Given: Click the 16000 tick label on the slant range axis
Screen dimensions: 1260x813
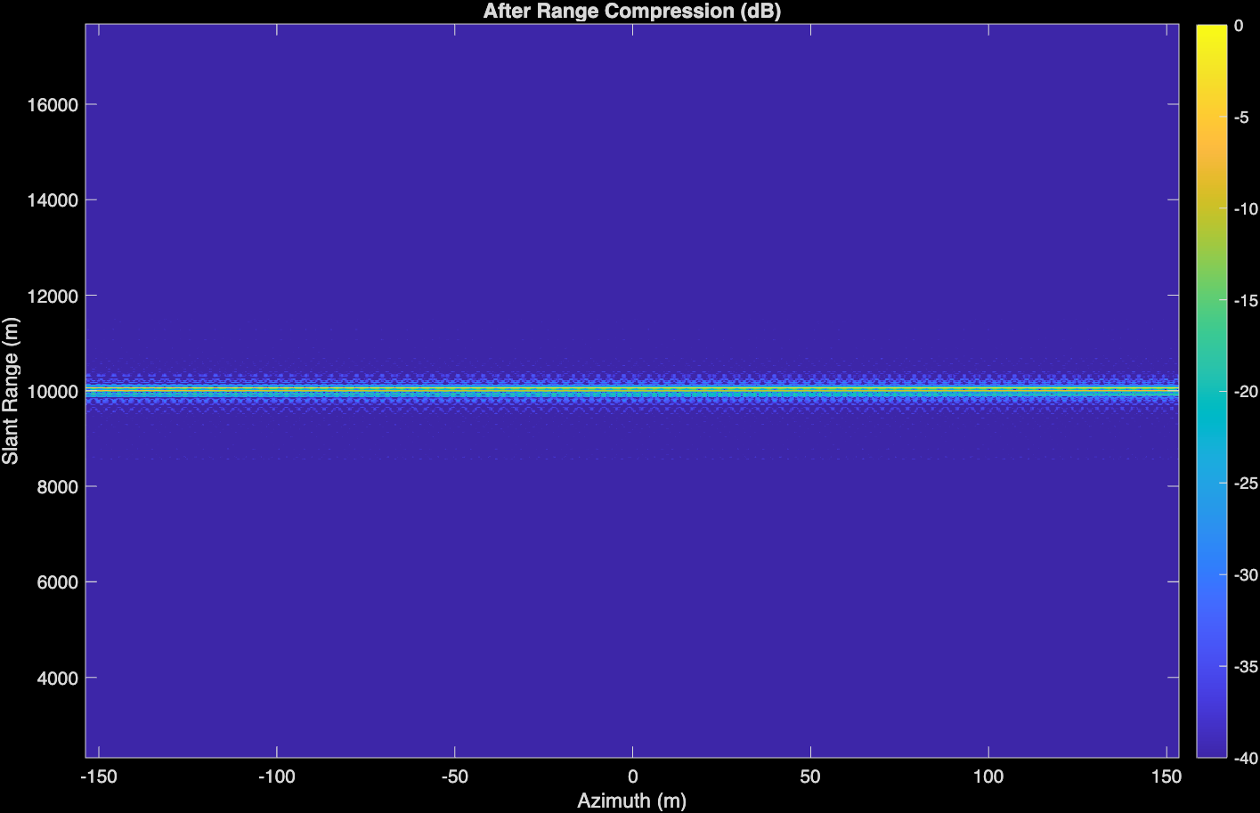Looking at the screenshot, I should click(53, 104).
